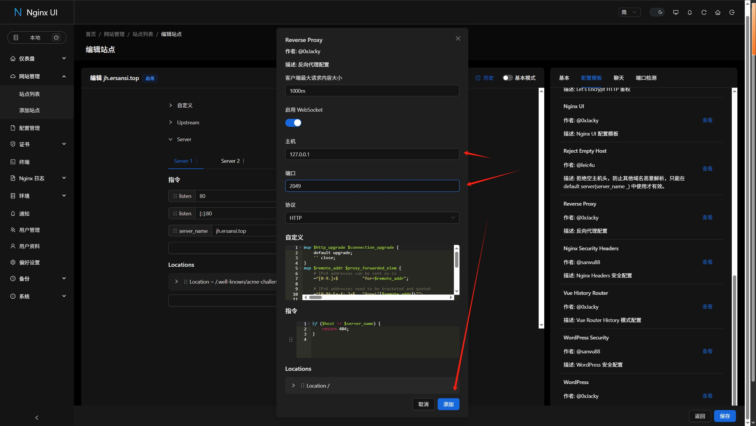Switch to the Server 2 tab
The width and height of the screenshot is (756, 426).
click(x=230, y=161)
